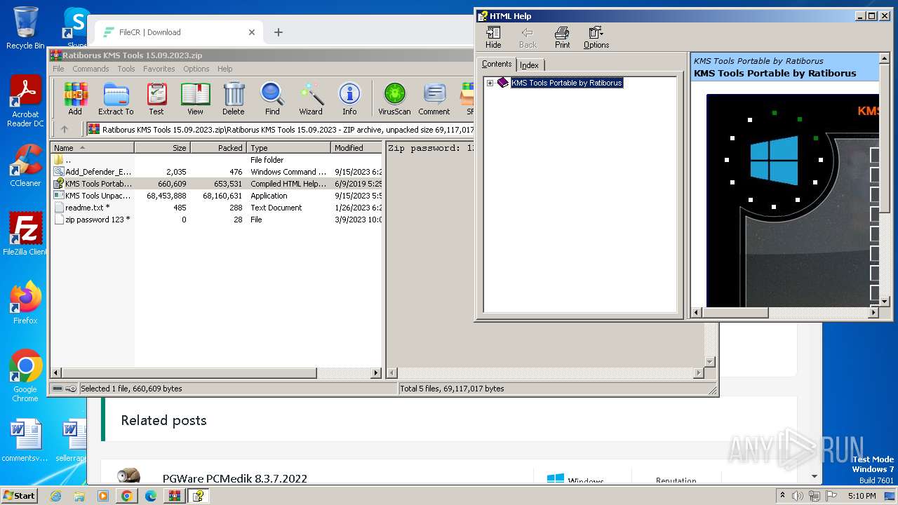Open a new browser tab

(x=279, y=32)
